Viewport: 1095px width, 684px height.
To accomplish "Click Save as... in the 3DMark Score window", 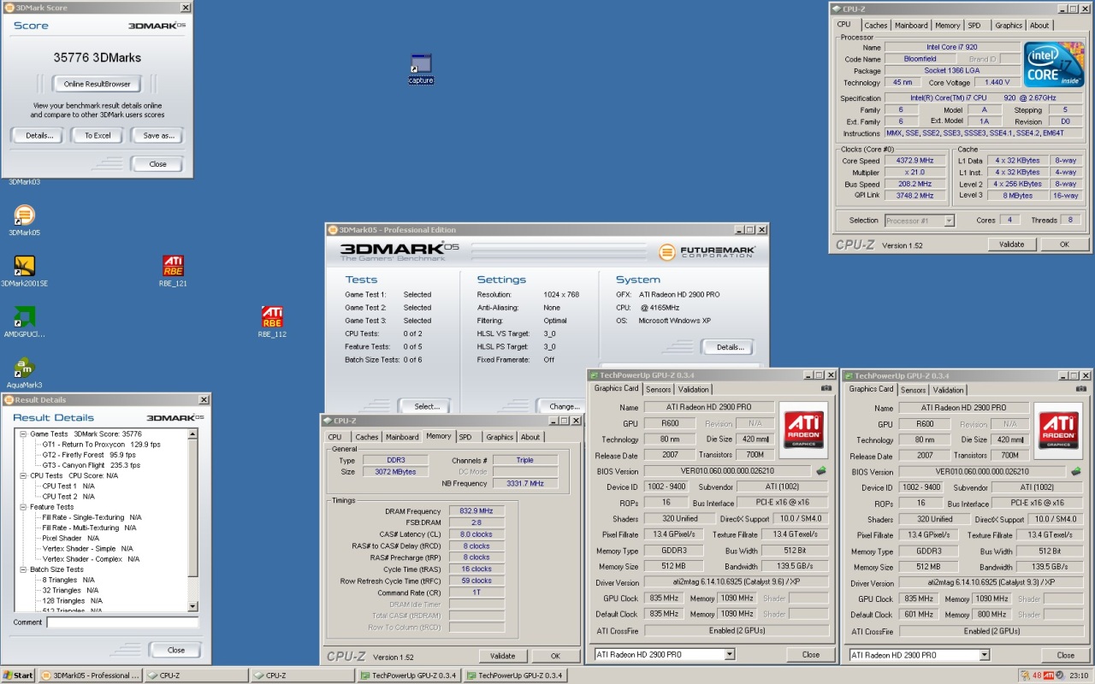I will point(157,135).
